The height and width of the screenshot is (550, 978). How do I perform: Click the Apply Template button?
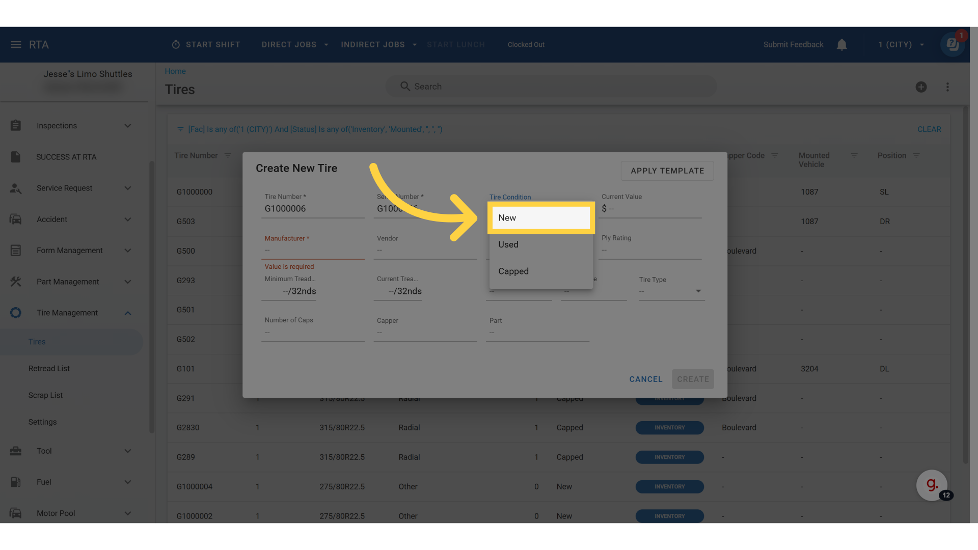click(x=667, y=171)
